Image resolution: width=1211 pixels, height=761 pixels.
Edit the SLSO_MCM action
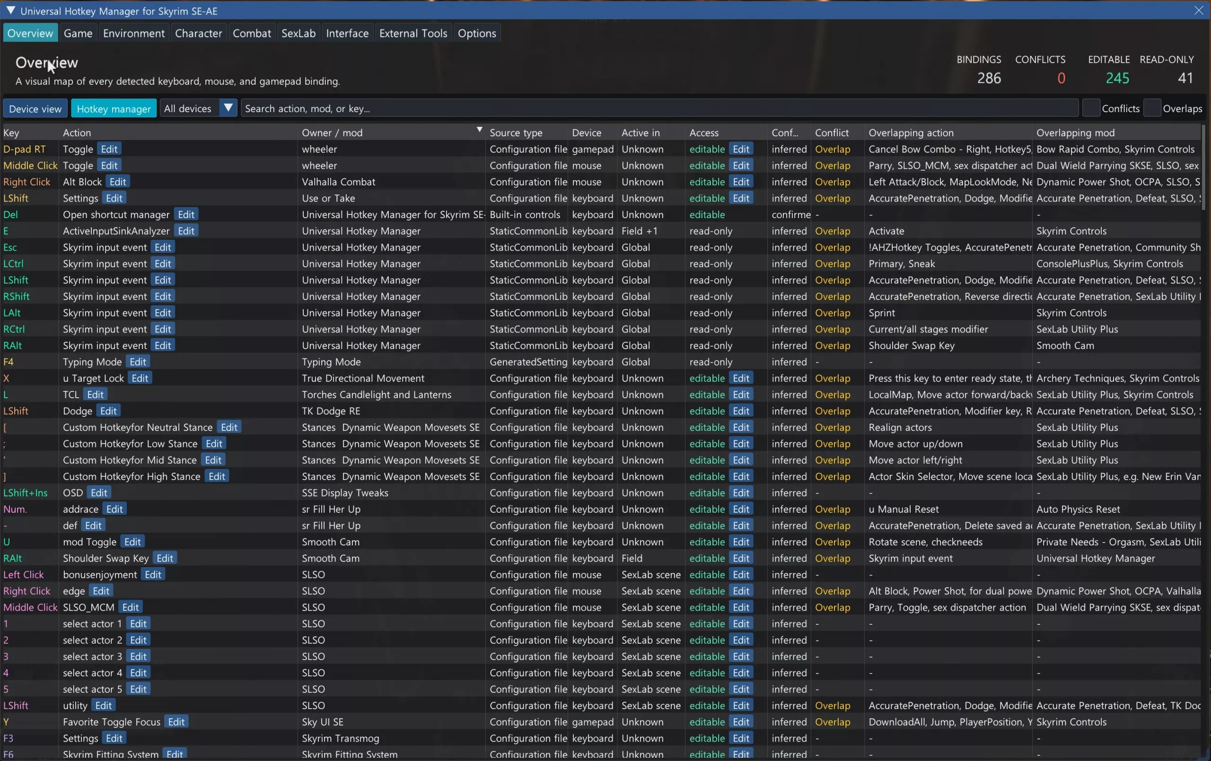click(x=131, y=607)
